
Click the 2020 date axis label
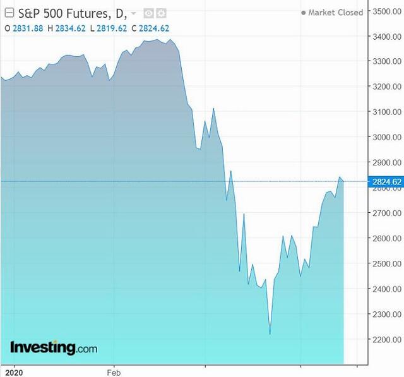pos(14,373)
